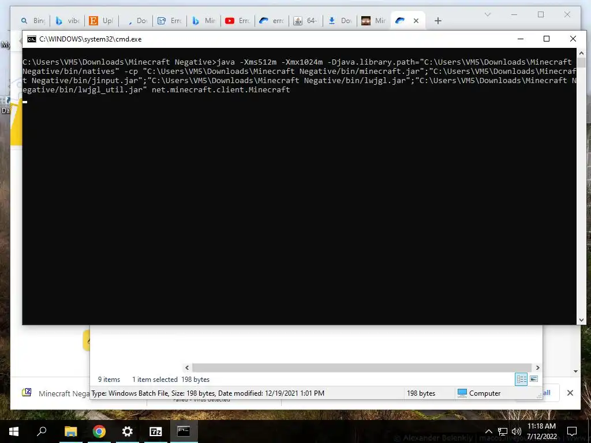Open Minecraft Nega download item

point(64,393)
